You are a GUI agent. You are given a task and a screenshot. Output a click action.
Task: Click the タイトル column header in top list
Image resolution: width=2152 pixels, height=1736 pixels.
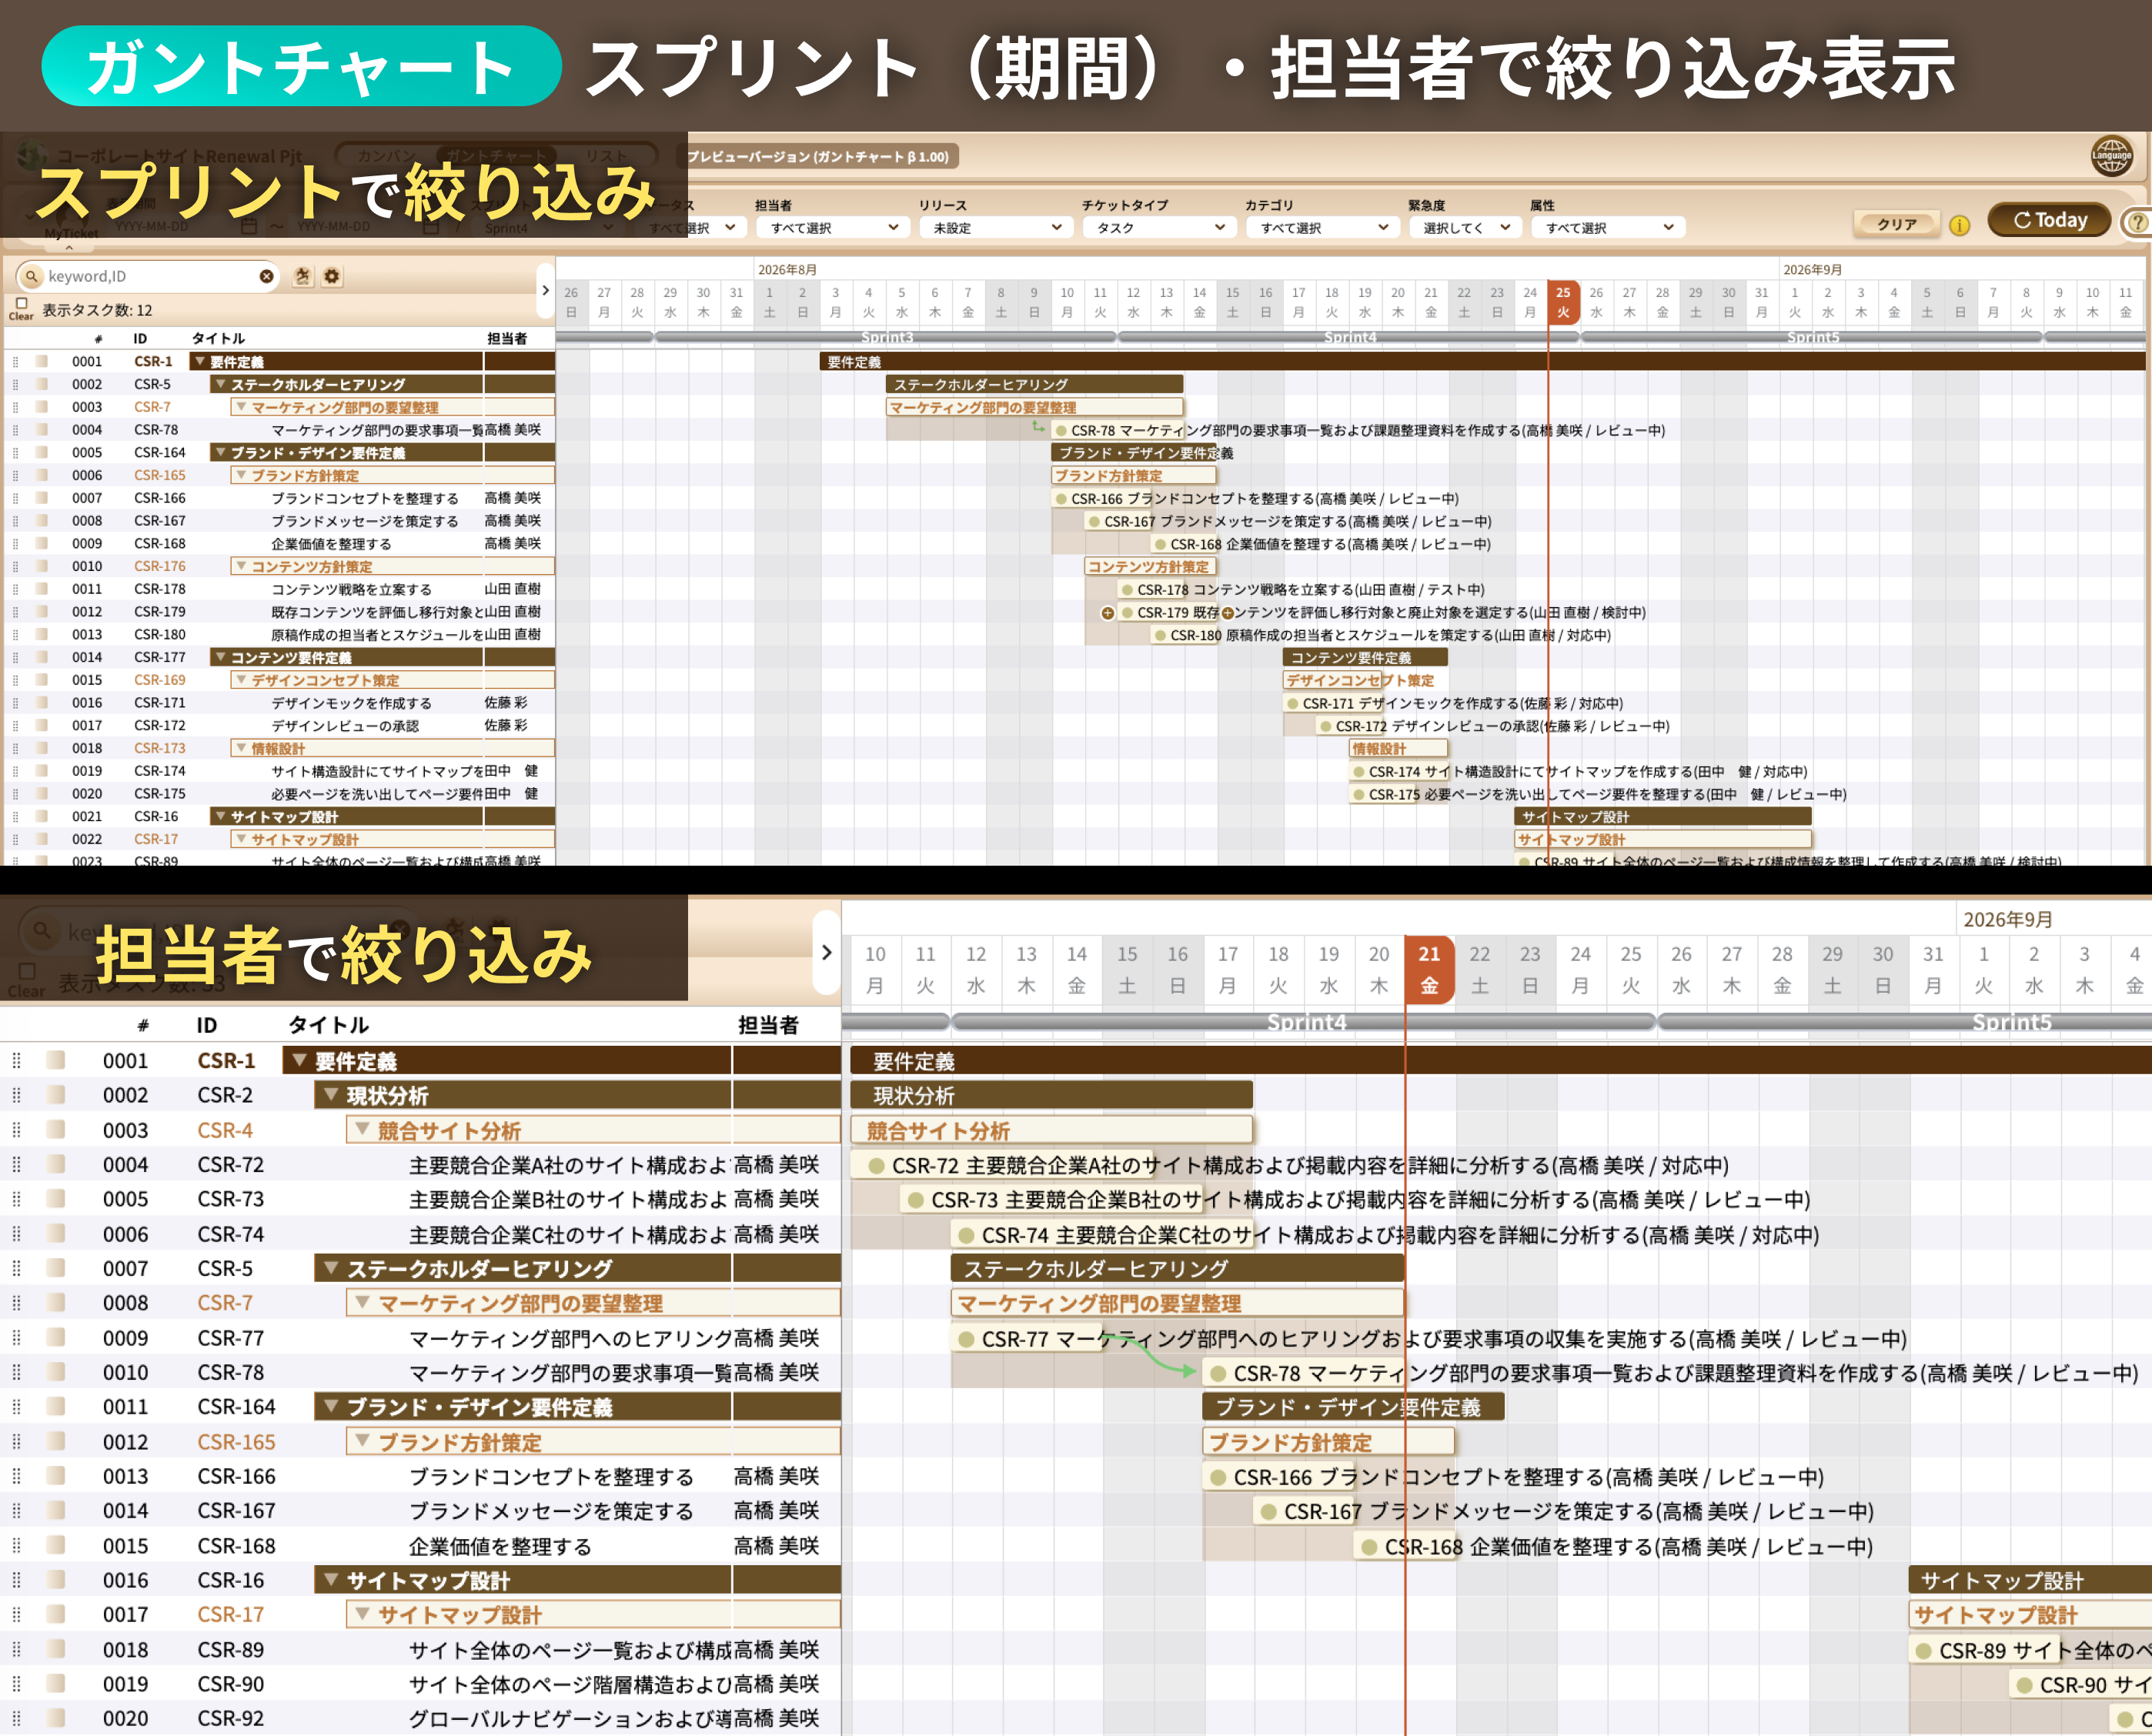click(218, 339)
